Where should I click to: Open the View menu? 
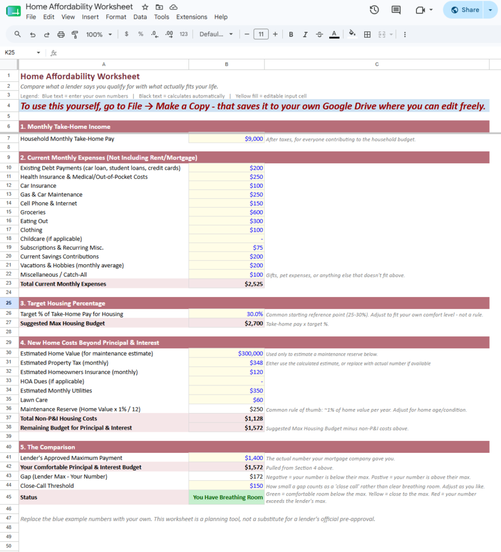click(68, 17)
